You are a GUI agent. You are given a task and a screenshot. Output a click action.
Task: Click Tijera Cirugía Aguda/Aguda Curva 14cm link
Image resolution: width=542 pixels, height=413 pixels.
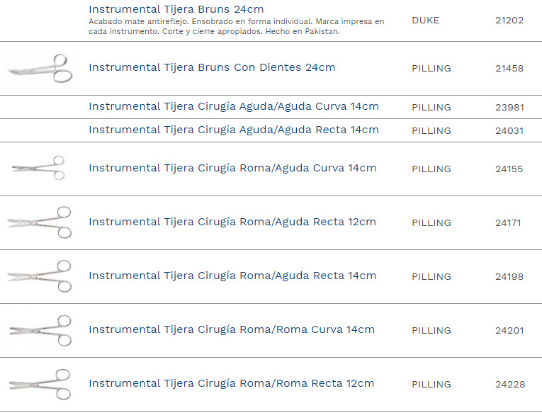coord(233,106)
